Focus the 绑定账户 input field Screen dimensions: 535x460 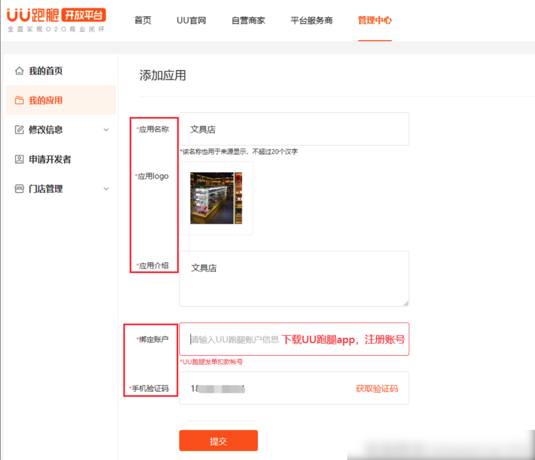[235, 339]
